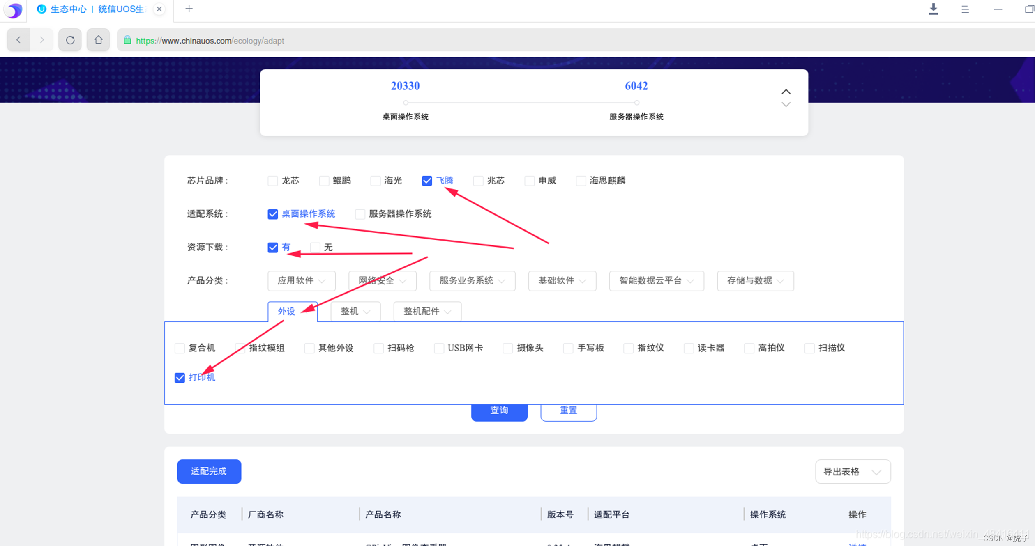Open a new tab with plus icon
Screen dimensions: 1035x546
pos(189,9)
